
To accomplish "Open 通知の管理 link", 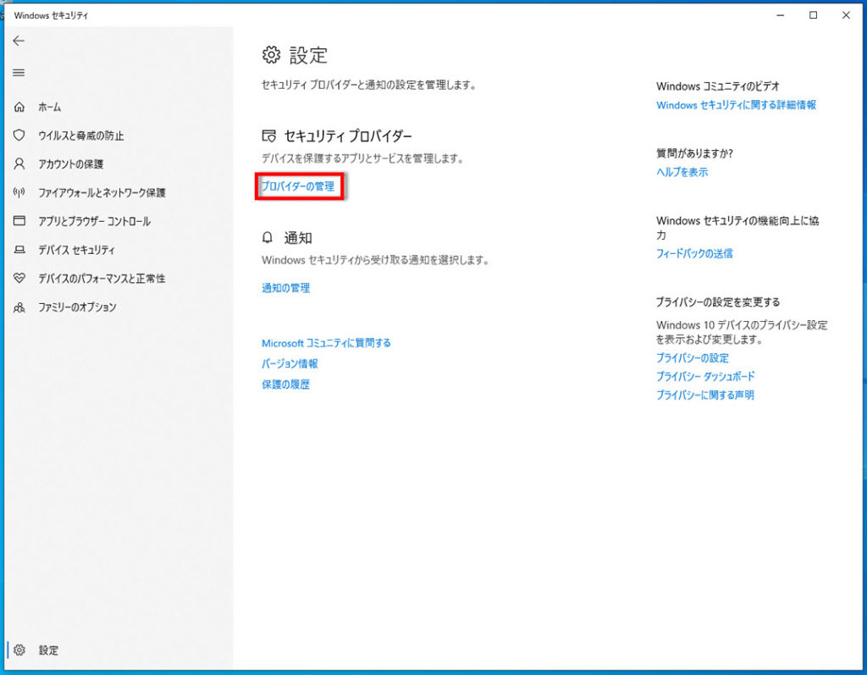I will pos(285,288).
